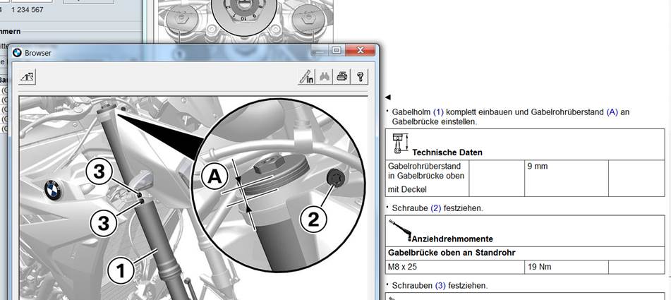
Task: Click the image zoom icon at toolbar left
Action: (x=27, y=77)
